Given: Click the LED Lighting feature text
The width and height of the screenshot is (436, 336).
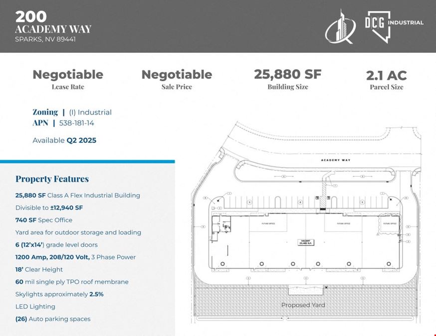Looking at the screenshot, I should coord(35,307).
